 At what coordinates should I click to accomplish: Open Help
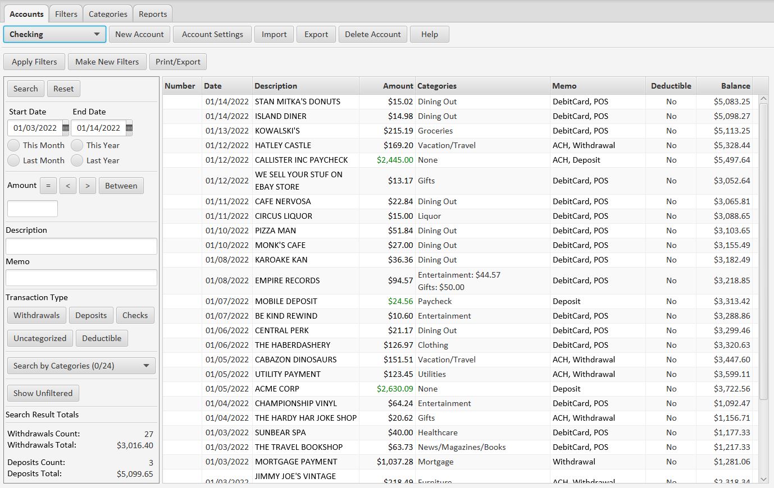click(x=430, y=34)
